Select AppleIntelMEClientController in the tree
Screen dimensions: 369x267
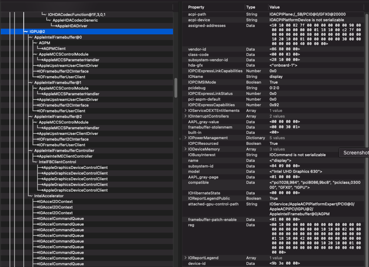pos(65,156)
